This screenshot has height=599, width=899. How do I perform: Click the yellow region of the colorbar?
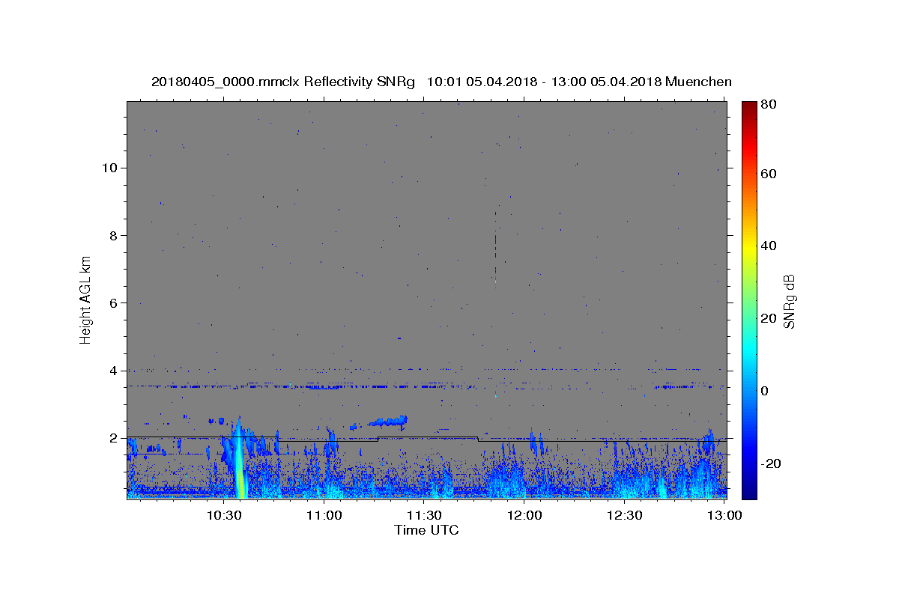point(749,247)
